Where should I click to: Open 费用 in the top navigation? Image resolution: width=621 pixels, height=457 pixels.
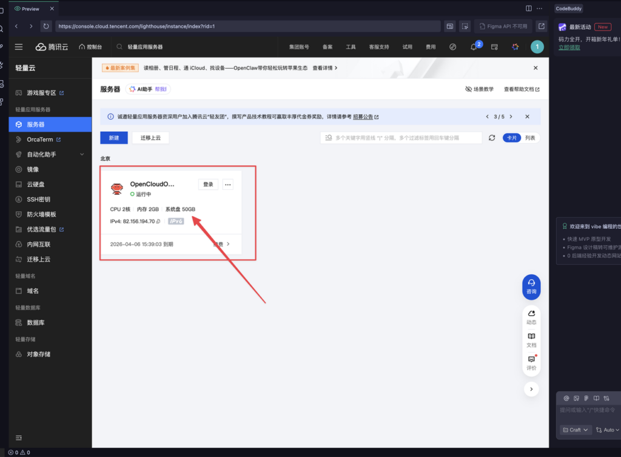click(430, 47)
